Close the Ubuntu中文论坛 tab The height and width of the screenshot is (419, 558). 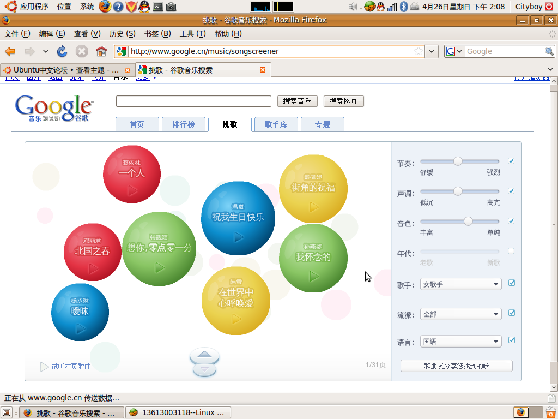pyautogui.click(x=128, y=70)
